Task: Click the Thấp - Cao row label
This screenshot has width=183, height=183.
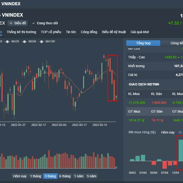Action: click(136, 57)
